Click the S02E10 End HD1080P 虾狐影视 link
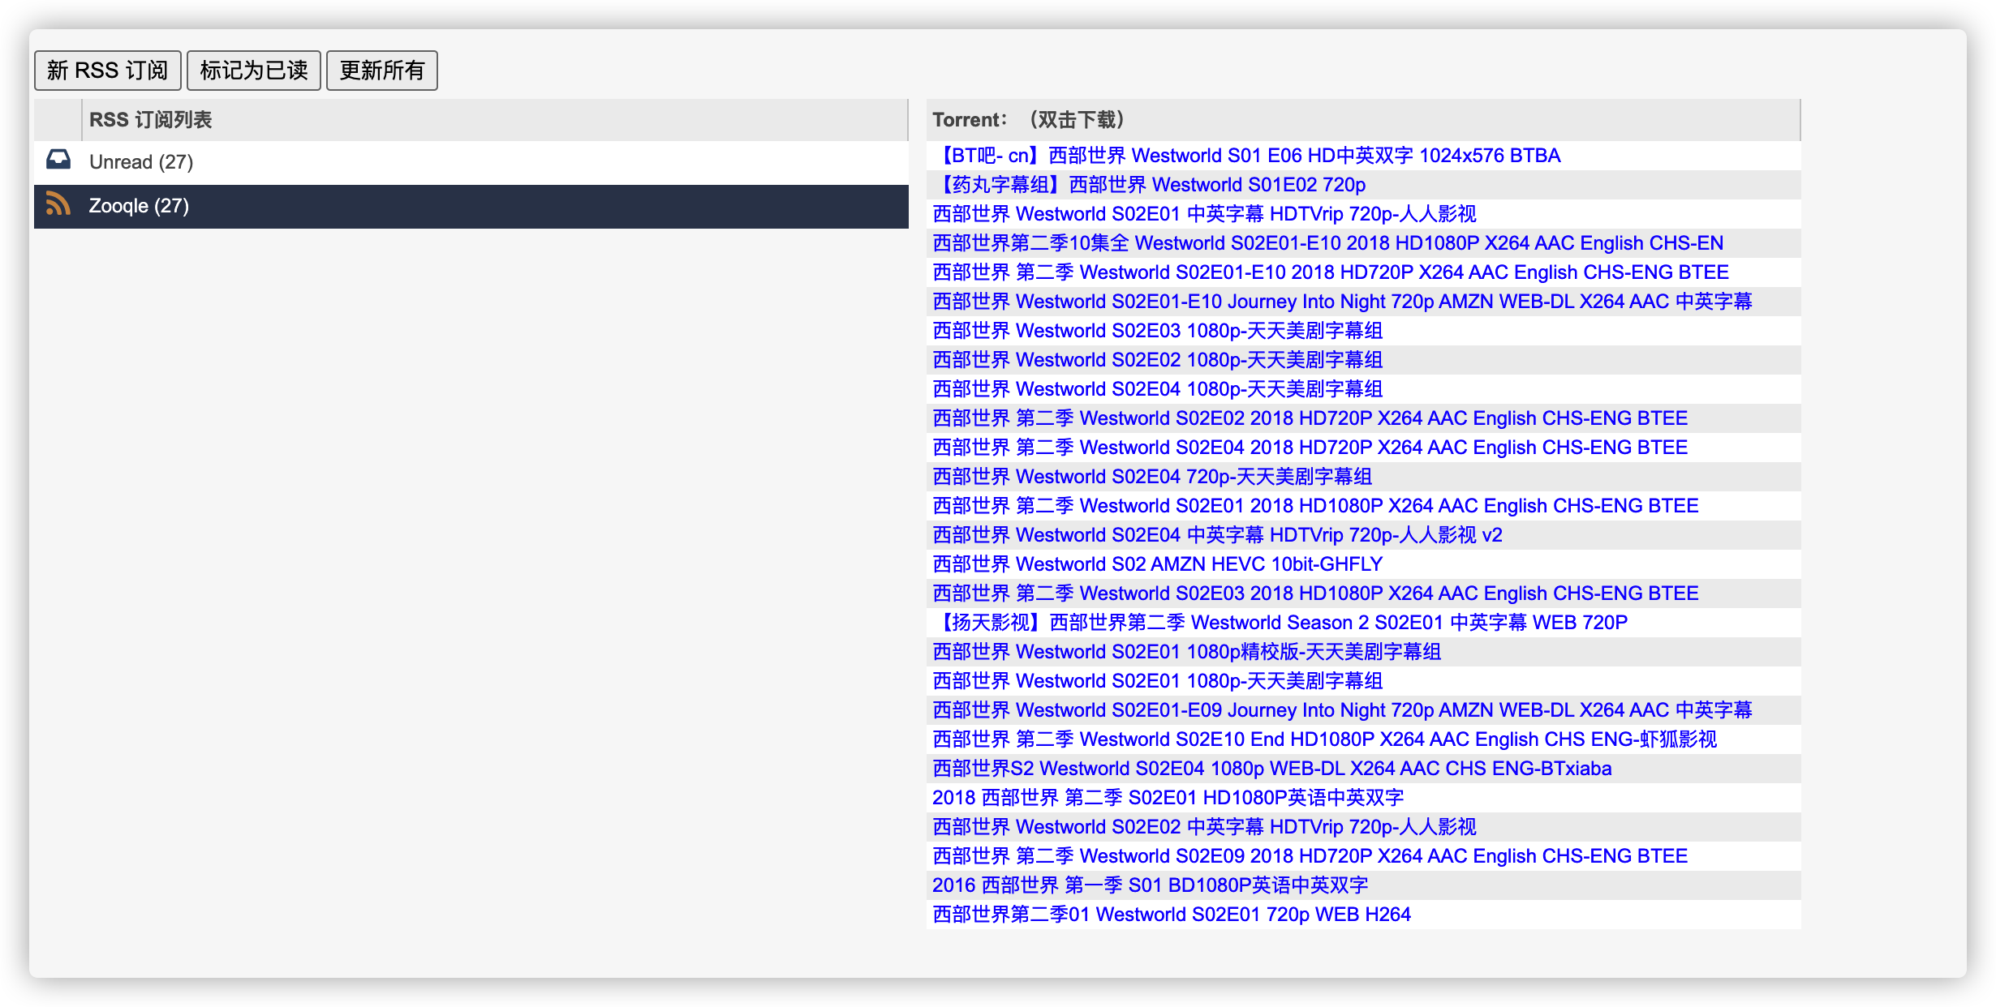This screenshot has height=1007, width=1996. click(1325, 739)
